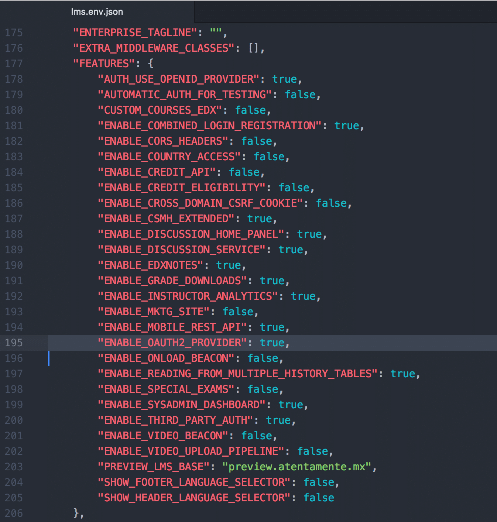Click the "ENABLE_VIDEO_UPLOAD_PIPELINE" key
The image size is (497, 522).
pyautogui.click(x=192, y=451)
